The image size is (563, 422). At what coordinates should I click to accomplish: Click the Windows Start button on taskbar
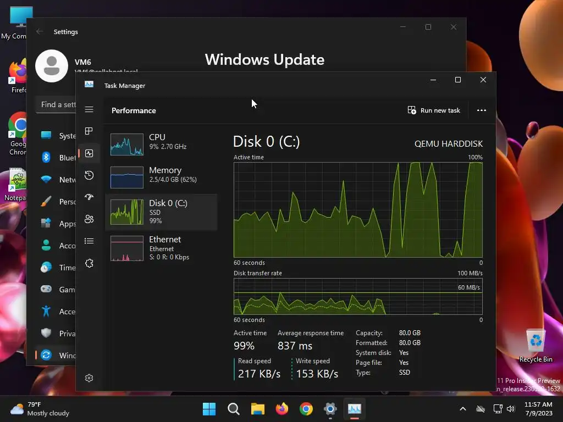pyautogui.click(x=209, y=409)
